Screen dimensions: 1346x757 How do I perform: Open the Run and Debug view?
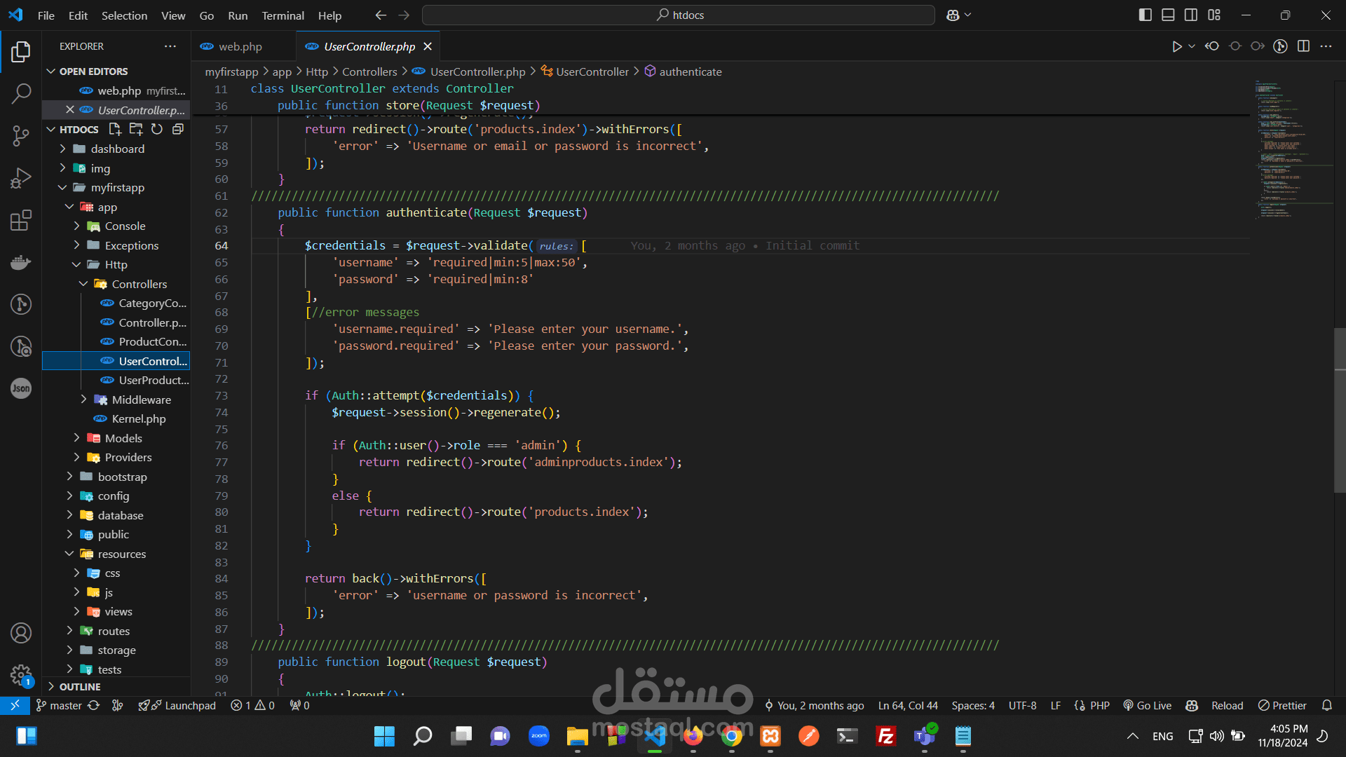pos(21,178)
